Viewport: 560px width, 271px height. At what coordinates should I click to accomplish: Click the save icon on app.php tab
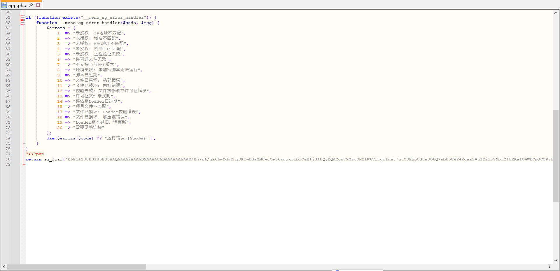4,5
